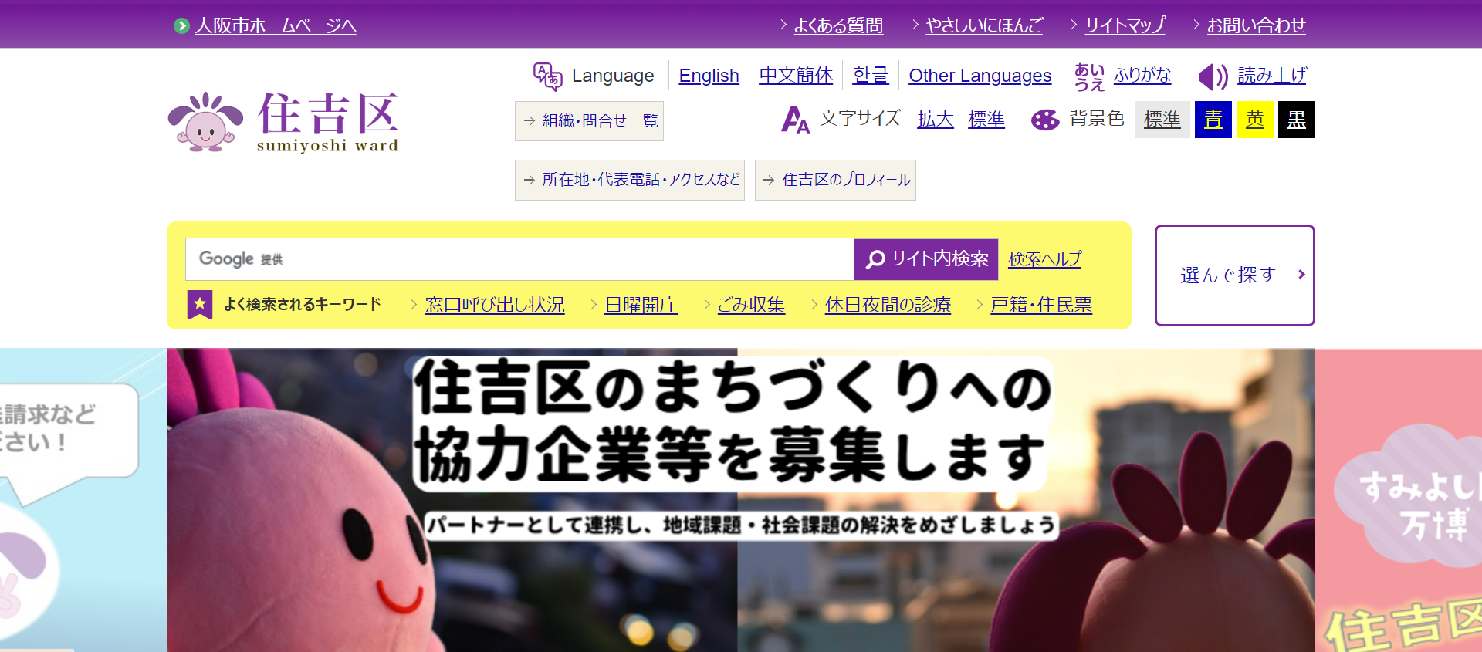The width and height of the screenshot is (1482, 652).
Task: Open the 協力企業等を募集します banner
Action: click(x=741, y=500)
